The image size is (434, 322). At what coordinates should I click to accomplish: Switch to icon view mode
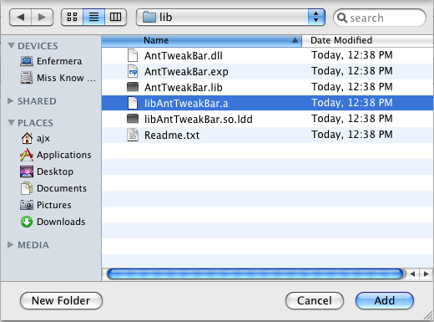pos(72,18)
